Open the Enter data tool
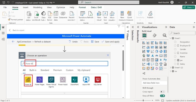 [x=56, y=16]
